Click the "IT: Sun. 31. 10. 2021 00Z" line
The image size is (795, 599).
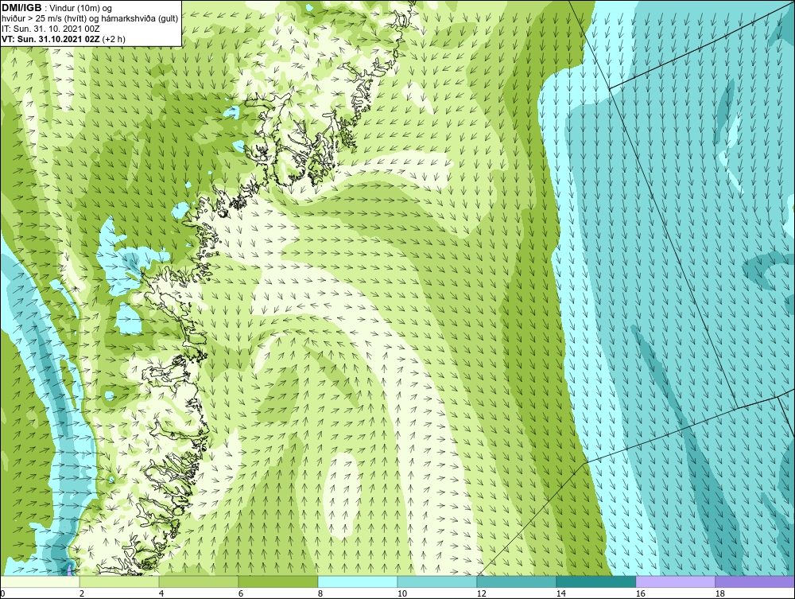tap(51, 29)
